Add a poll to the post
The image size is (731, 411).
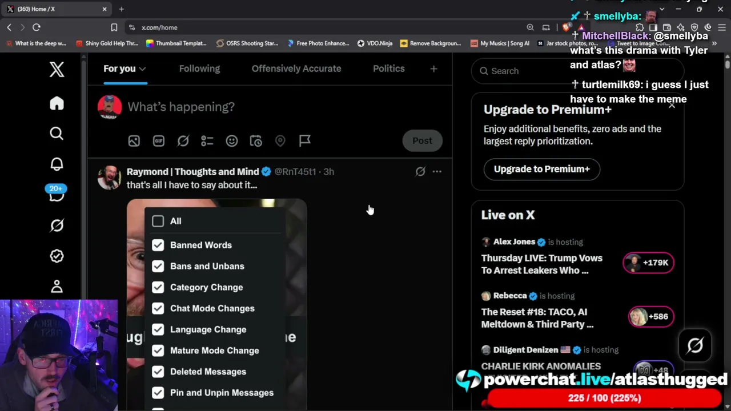[207, 141]
